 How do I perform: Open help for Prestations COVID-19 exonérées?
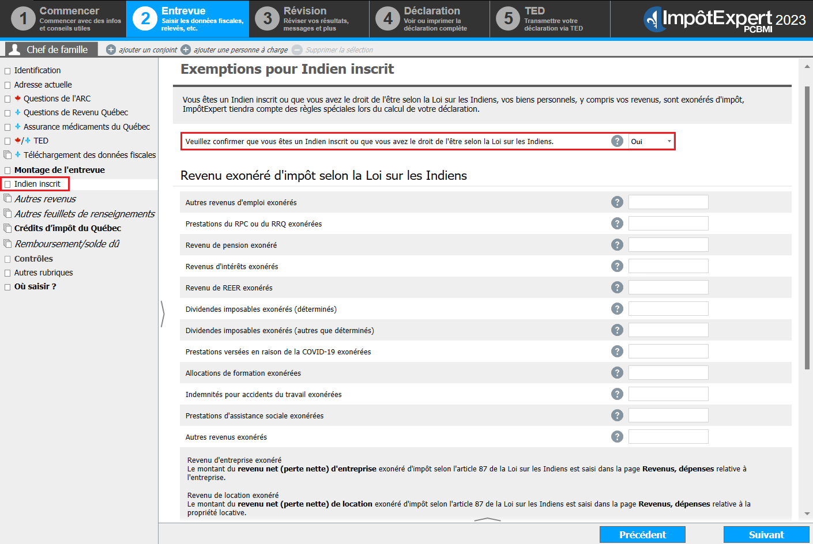(617, 352)
